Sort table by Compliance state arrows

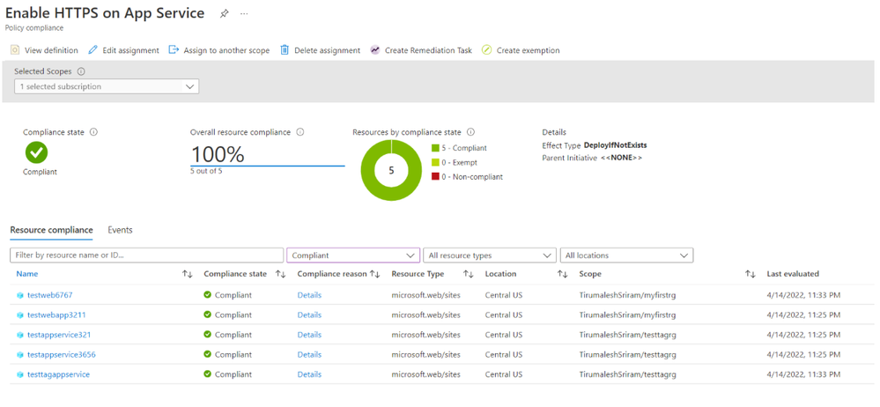click(x=280, y=274)
